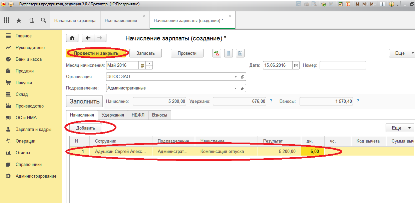Image resolution: width=415 pixels, height=203 pixels.
Task: Open Favorites star icon
Action: tap(19, 20)
